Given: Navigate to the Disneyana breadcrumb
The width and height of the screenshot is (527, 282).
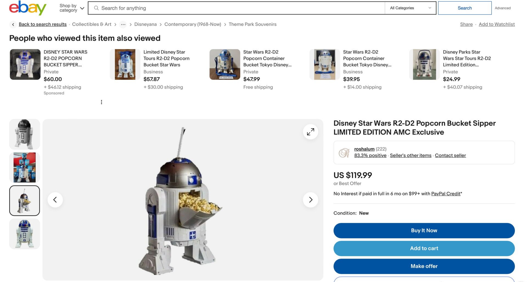Looking at the screenshot, I should 145,24.
